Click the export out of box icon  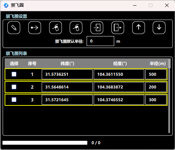pos(118,28)
